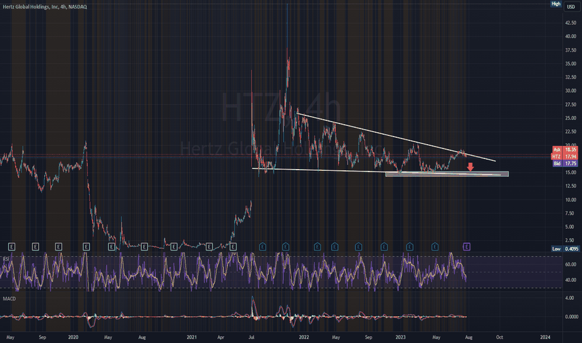The height and width of the screenshot is (343, 582).
Task: Click the MACD 4.00 scale label
Action: [570, 297]
